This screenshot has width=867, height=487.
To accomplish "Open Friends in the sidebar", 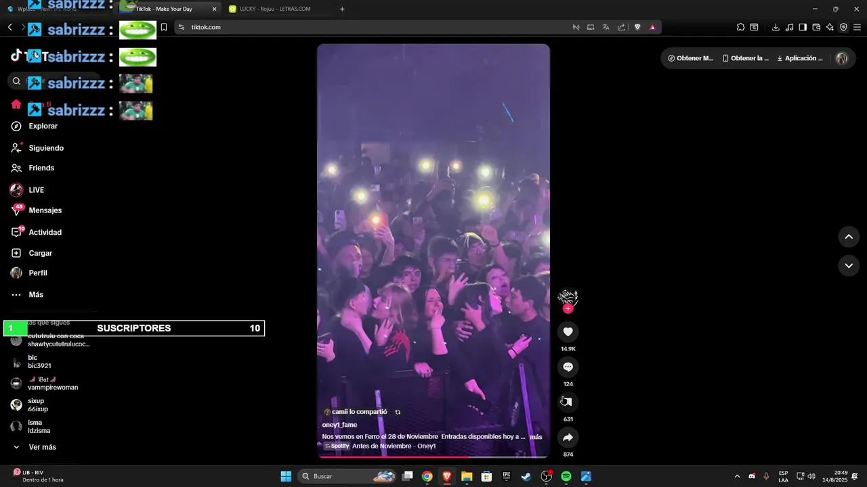I will point(33,168).
